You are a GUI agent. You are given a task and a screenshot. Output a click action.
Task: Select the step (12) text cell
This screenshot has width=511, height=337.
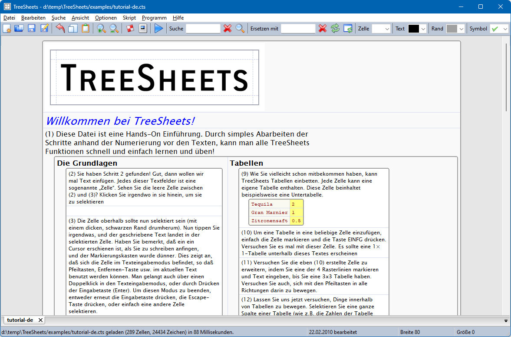pyautogui.click(x=314, y=306)
